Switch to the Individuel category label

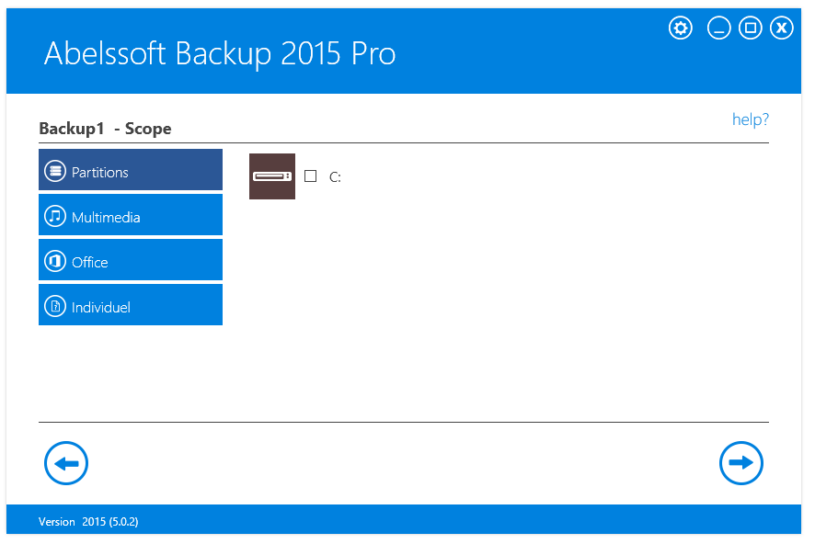coord(101,308)
